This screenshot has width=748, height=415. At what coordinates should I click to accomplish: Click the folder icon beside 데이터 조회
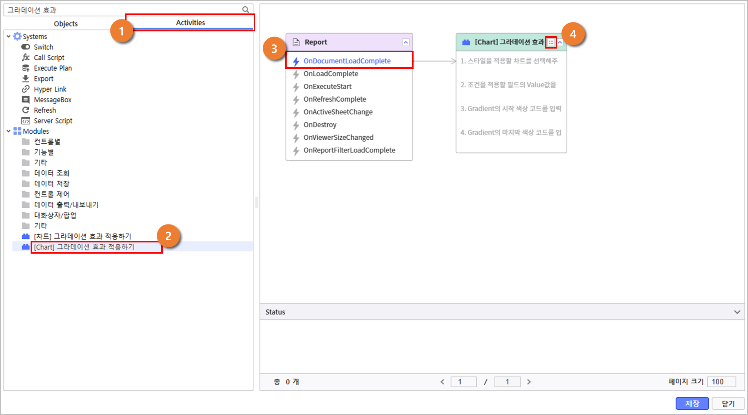coord(26,173)
